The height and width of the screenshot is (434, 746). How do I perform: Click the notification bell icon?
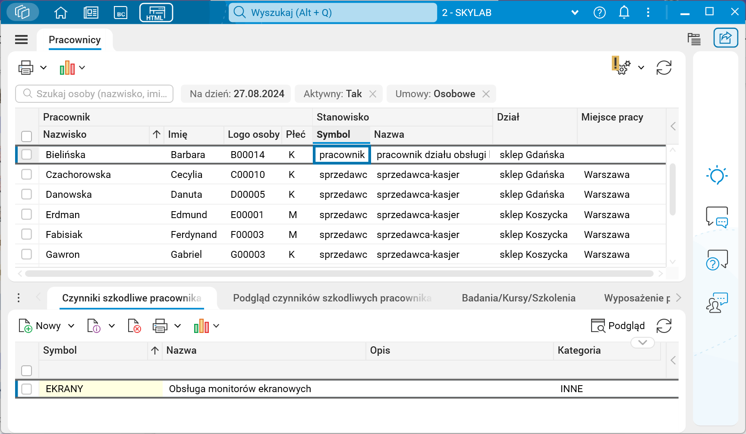(624, 13)
